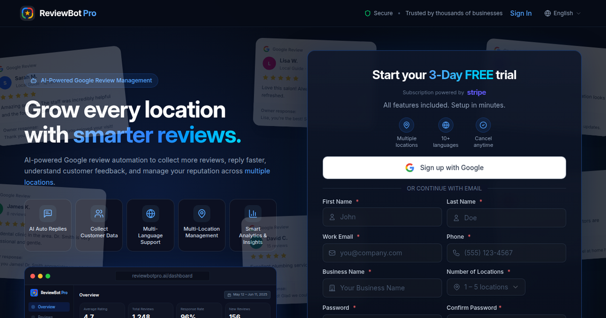
Task: Click the Lisa W. avatar in review card
Action: pos(269,63)
